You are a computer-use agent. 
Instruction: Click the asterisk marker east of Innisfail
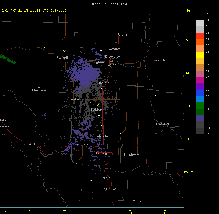pos(128,77)
